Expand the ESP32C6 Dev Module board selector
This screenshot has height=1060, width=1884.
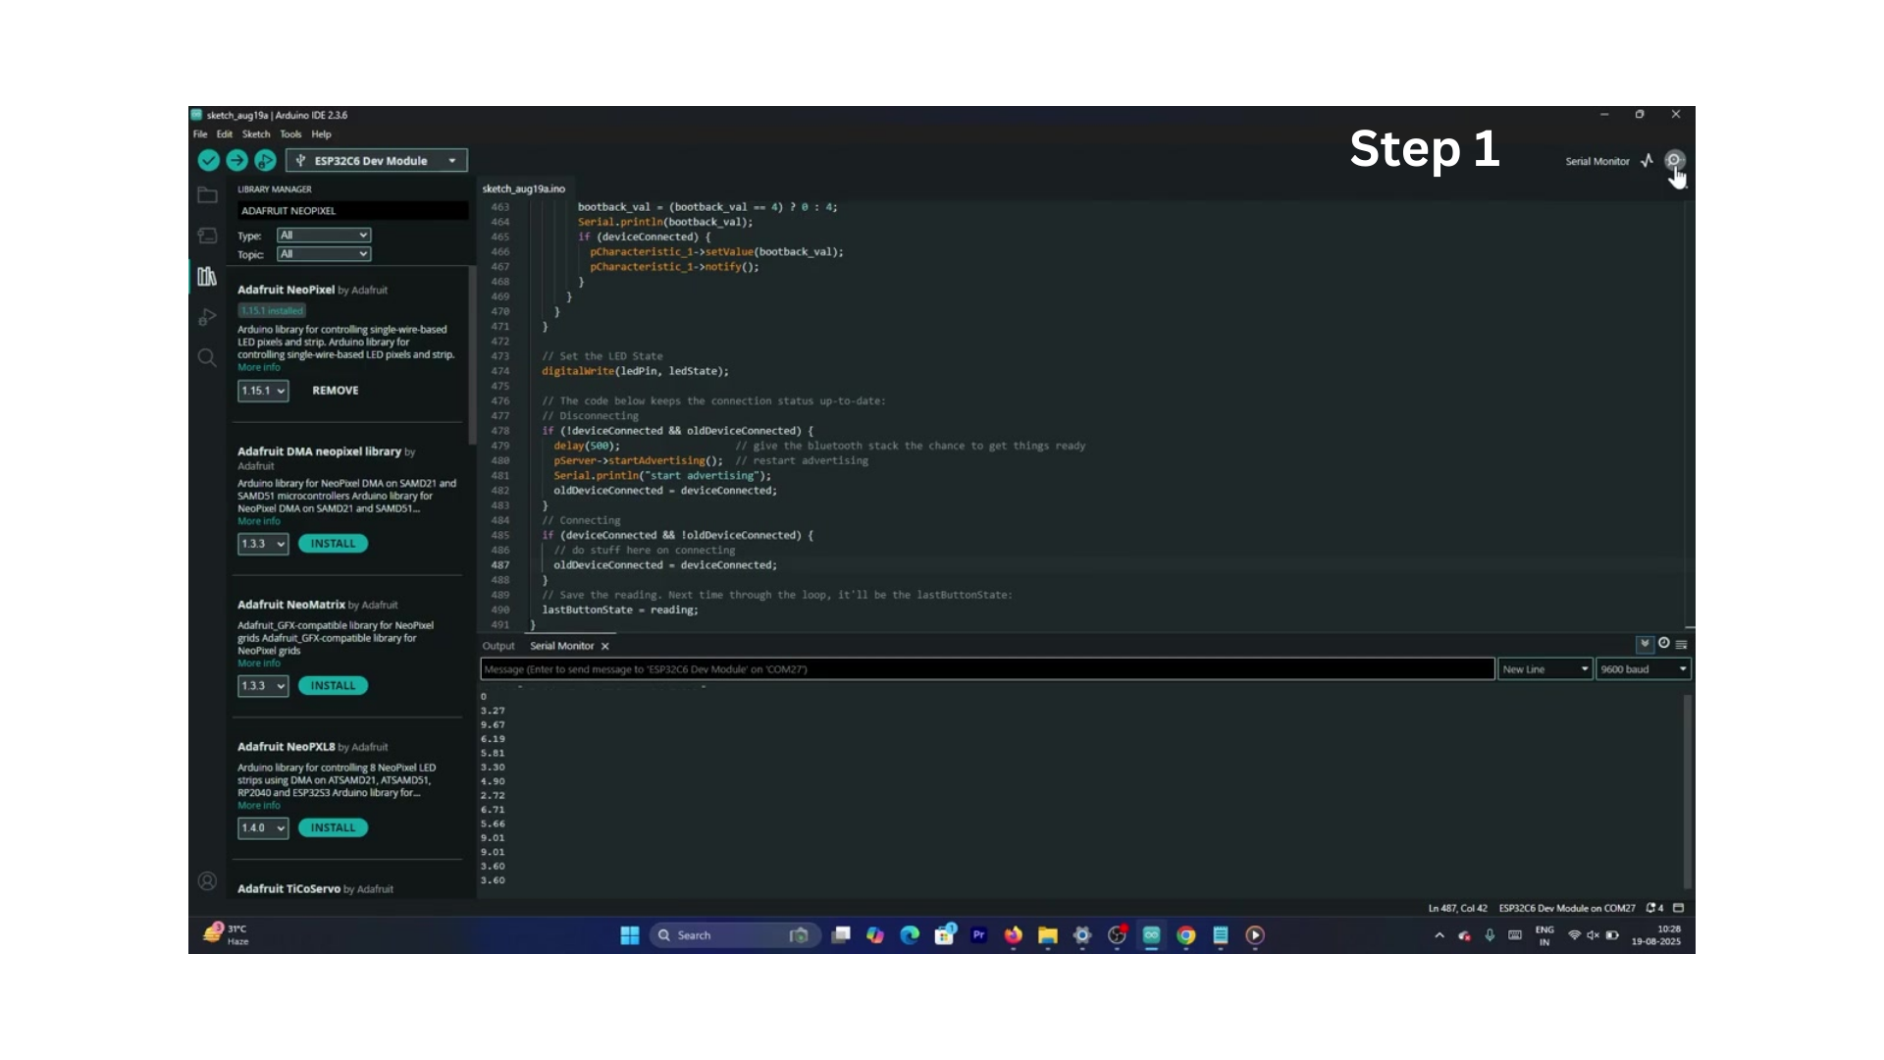click(377, 160)
